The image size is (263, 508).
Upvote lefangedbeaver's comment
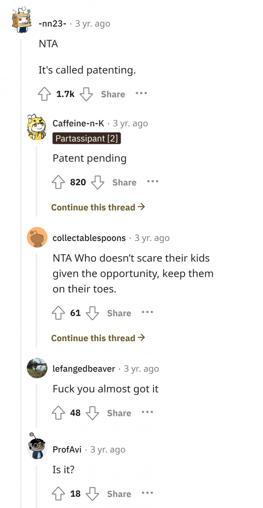(58, 412)
